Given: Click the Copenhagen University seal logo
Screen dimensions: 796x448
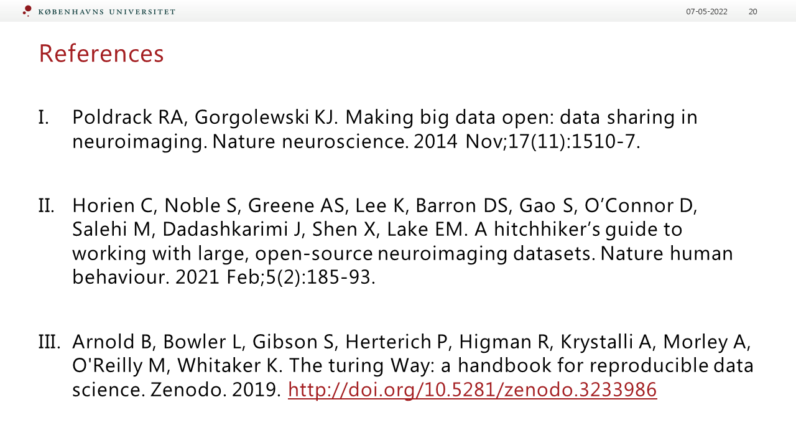Looking at the screenshot, I should click(x=27, y=11).
